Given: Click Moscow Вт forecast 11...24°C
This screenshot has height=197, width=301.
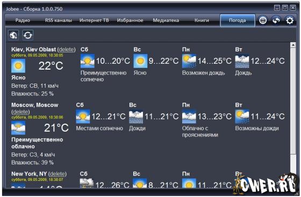Looking at the screenshot, I should [x=268, y=117].
